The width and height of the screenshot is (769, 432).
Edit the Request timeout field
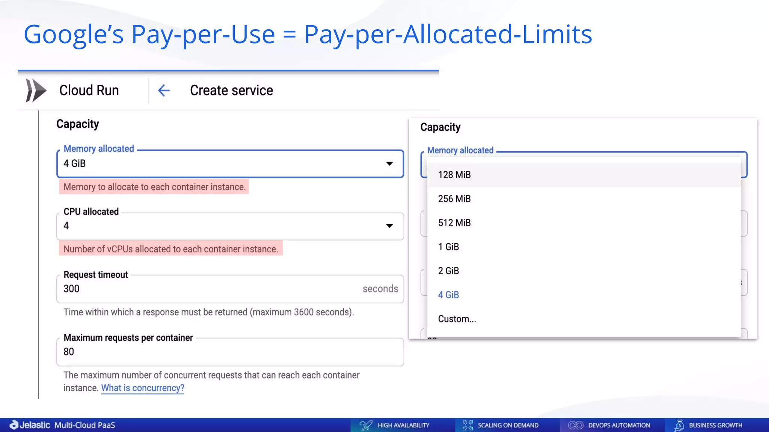(x=230, y=289)
